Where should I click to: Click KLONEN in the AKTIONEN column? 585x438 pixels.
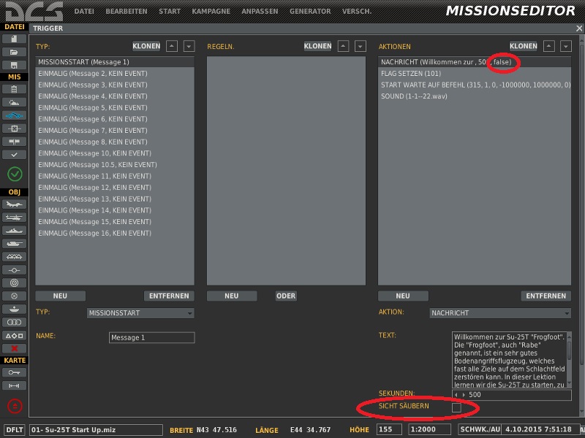(524, 46)
